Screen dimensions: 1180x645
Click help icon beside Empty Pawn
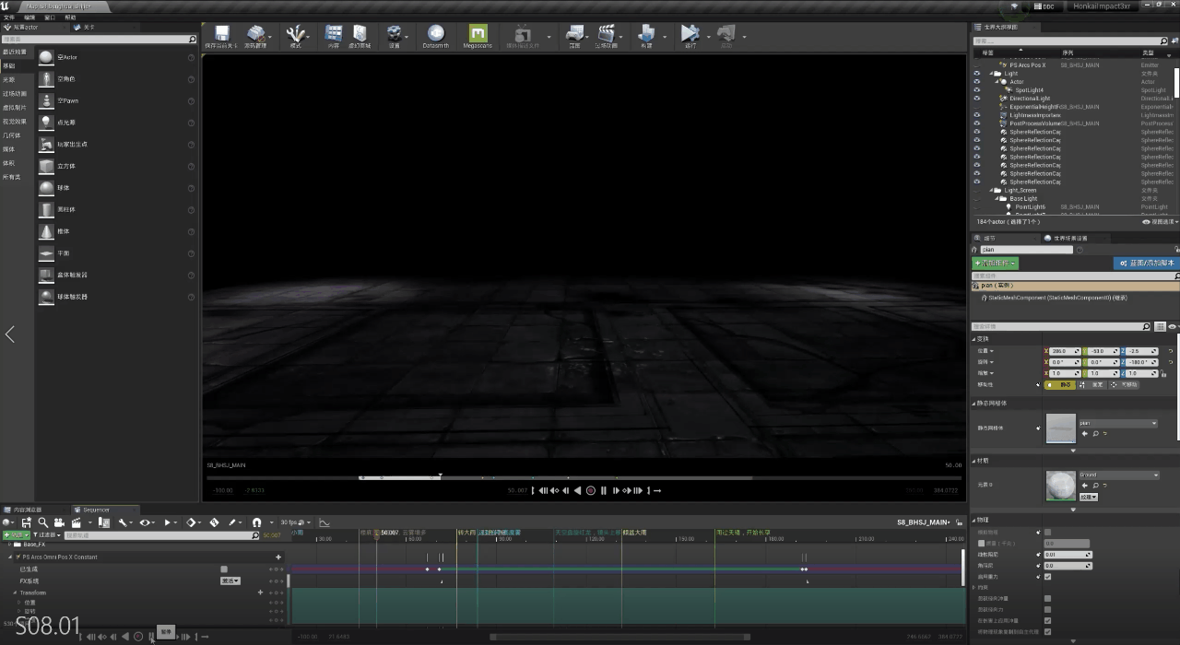point(191,100)
